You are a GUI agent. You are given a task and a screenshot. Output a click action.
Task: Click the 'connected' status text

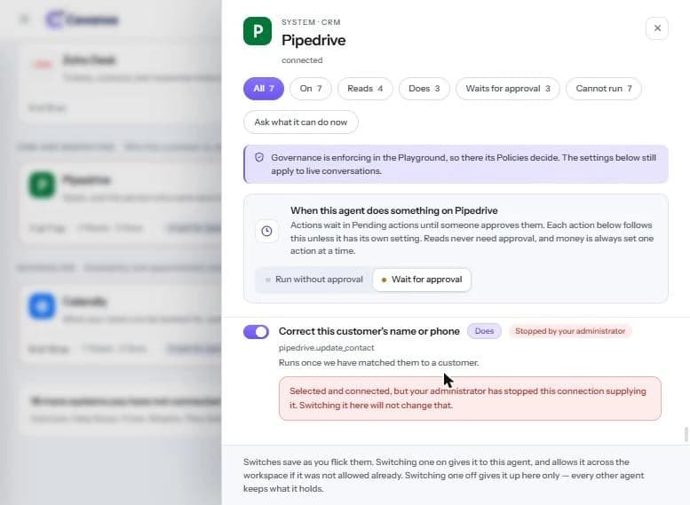(302, 60)
